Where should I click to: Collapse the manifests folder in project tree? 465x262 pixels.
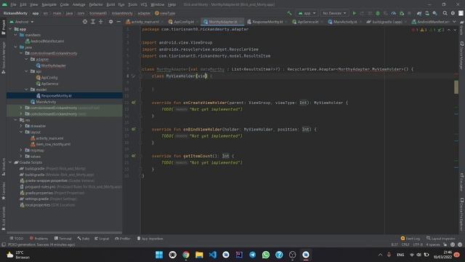coord(16,35)
